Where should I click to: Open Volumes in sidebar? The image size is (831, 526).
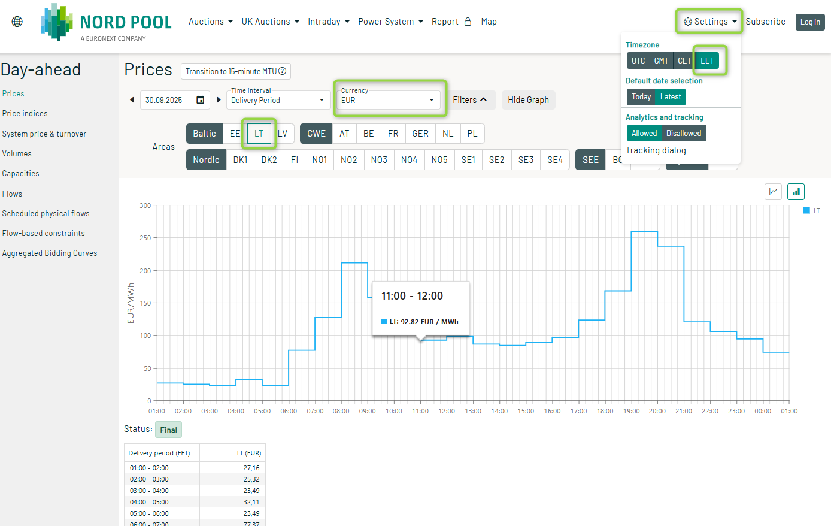(x=17, y=153)
